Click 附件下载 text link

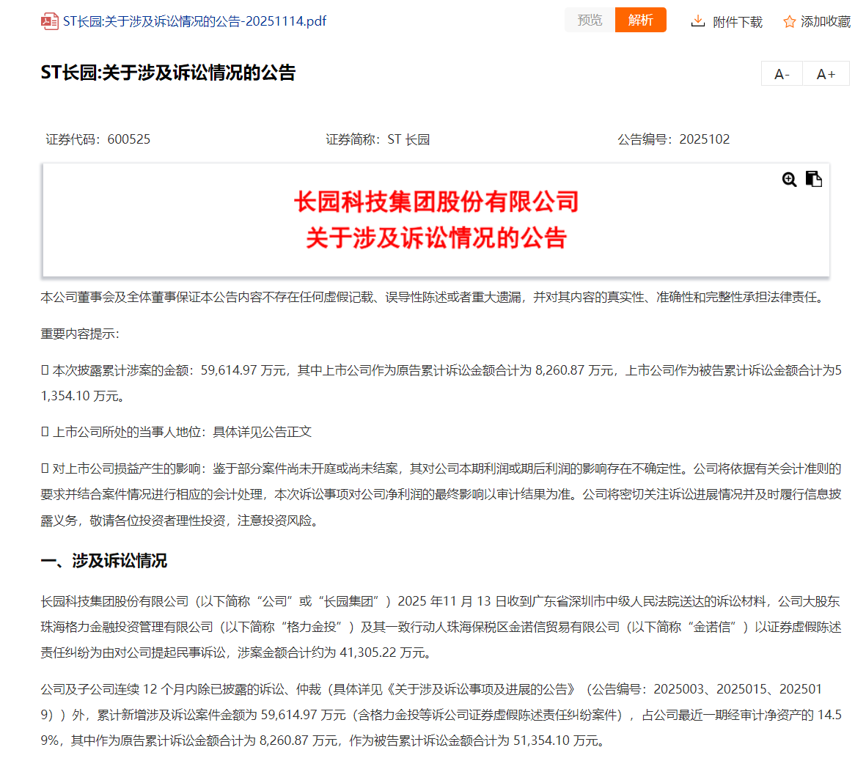[737, 22]
